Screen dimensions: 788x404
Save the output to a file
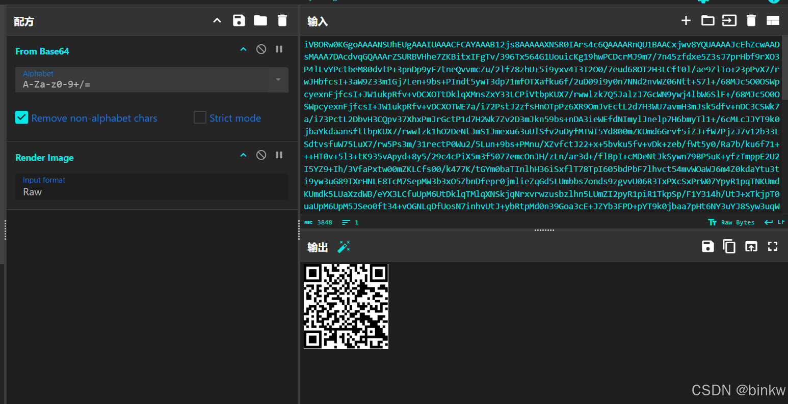coord(707,246)
